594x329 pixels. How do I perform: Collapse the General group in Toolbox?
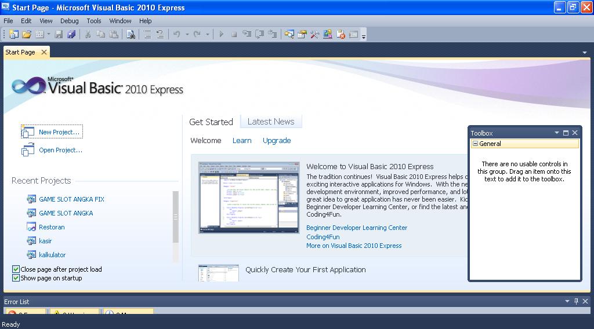pyautogui.click(x=476, y=144)
